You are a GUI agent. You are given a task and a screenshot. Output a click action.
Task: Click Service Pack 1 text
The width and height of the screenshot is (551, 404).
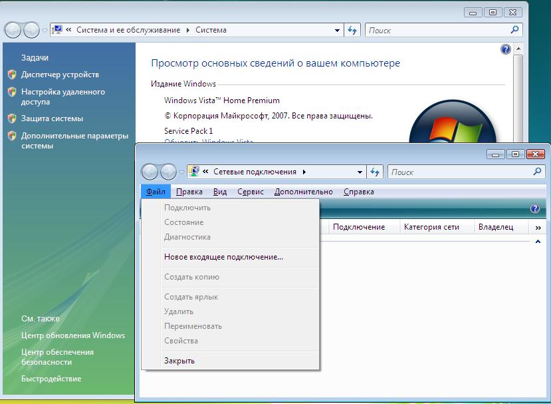click(188, 131)
